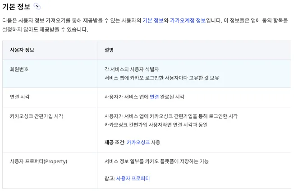
Task: Click the 연결 시각과 동일 description line
Action: tap(156, 124)
